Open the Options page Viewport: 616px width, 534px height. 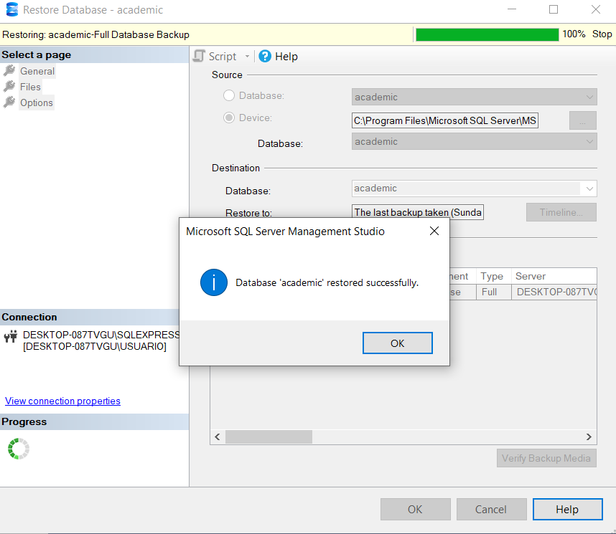pos(37,102)
